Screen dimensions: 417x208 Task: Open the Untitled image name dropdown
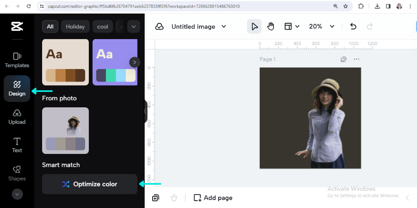[x=198, y=27]
